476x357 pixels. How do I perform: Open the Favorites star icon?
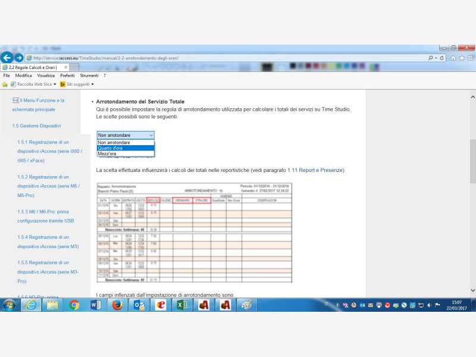(x=462, y=58)
